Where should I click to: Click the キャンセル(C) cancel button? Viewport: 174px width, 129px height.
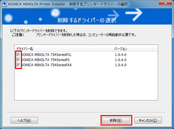point(148,120)
